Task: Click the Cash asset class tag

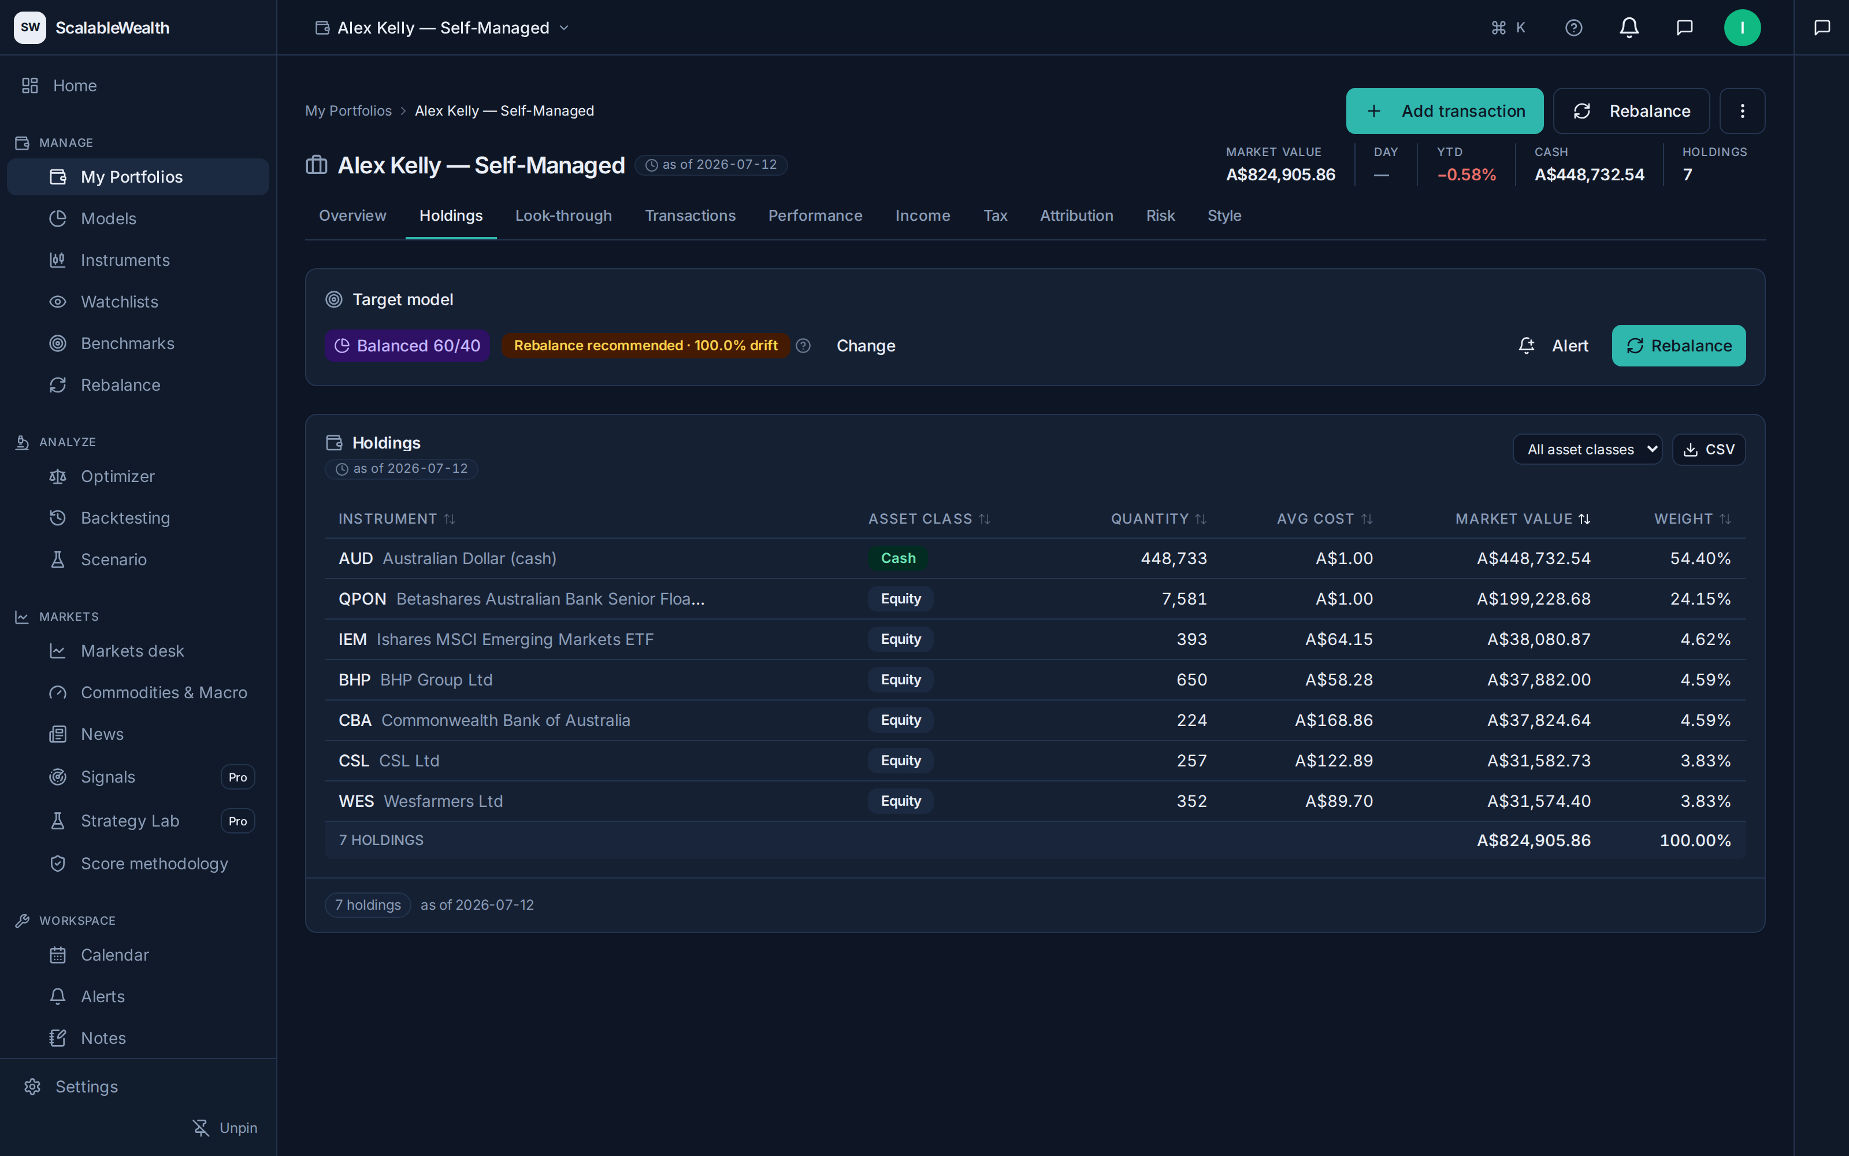Action: click(898, 558)
